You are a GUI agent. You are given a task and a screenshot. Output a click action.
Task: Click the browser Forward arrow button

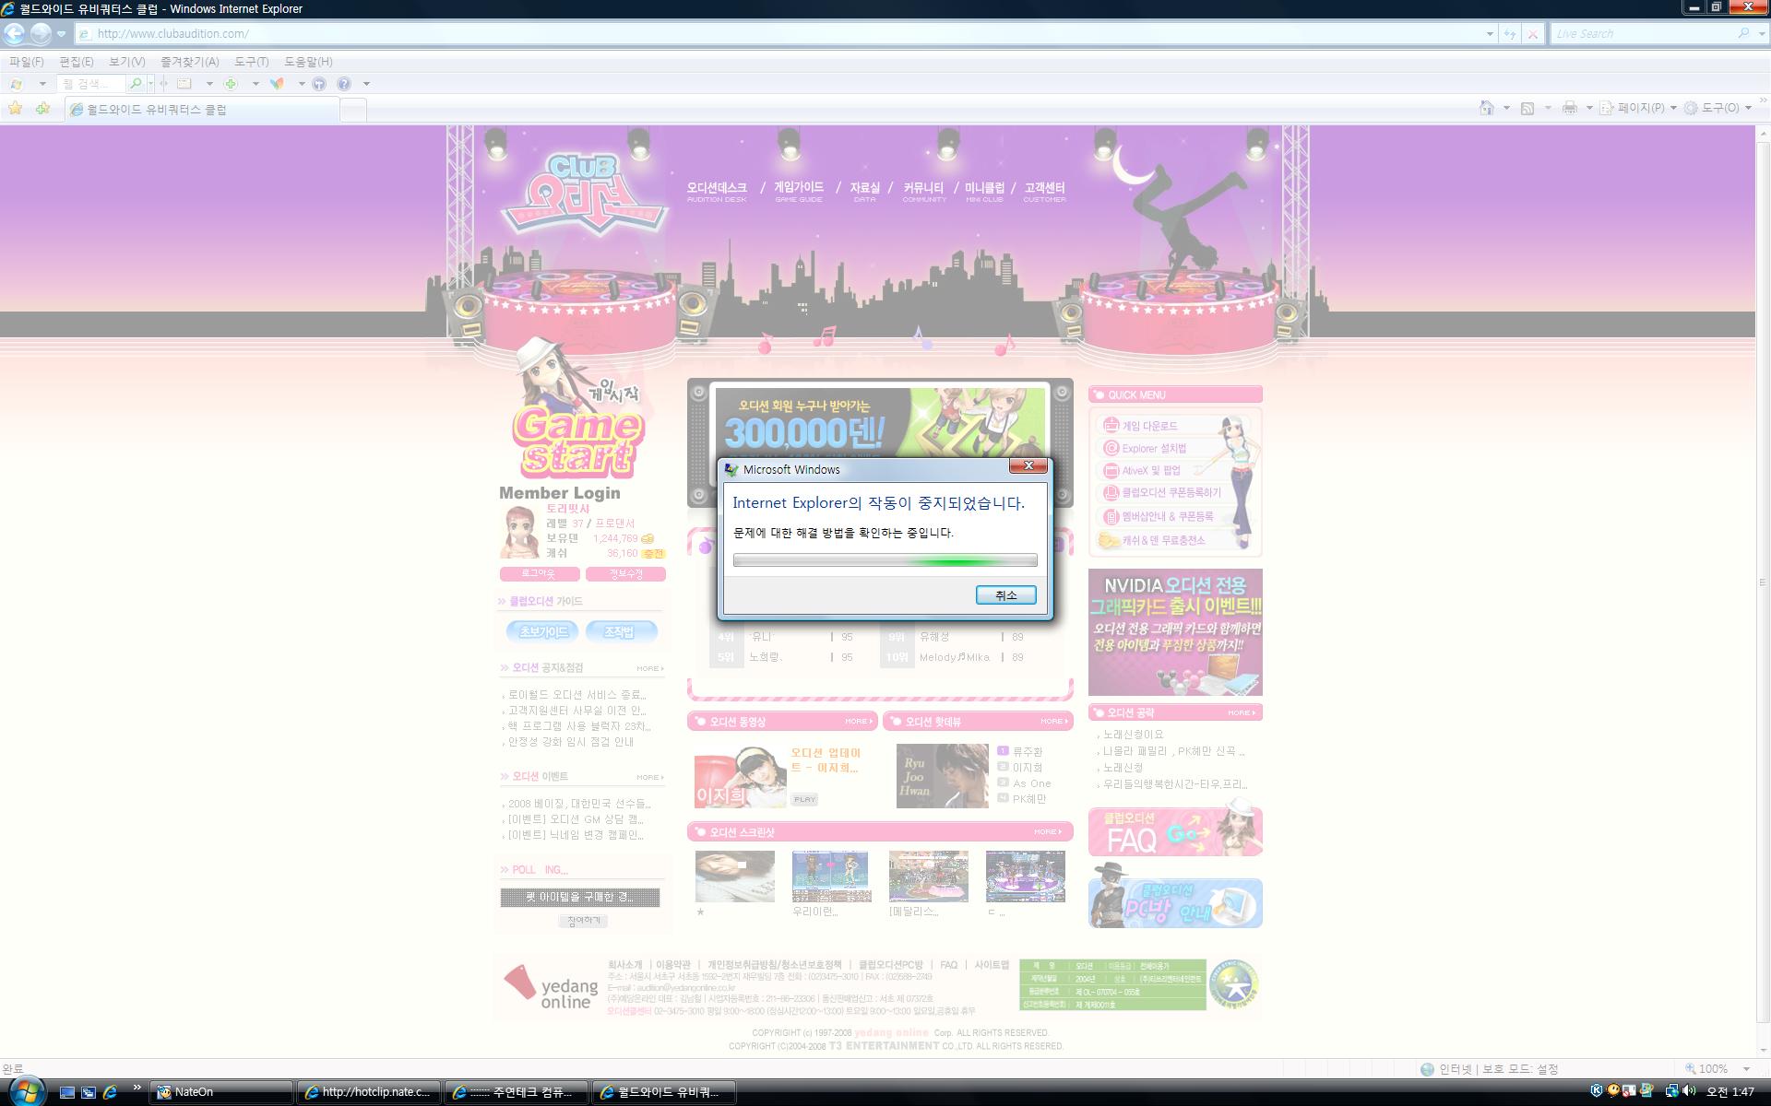coord(41,33)
